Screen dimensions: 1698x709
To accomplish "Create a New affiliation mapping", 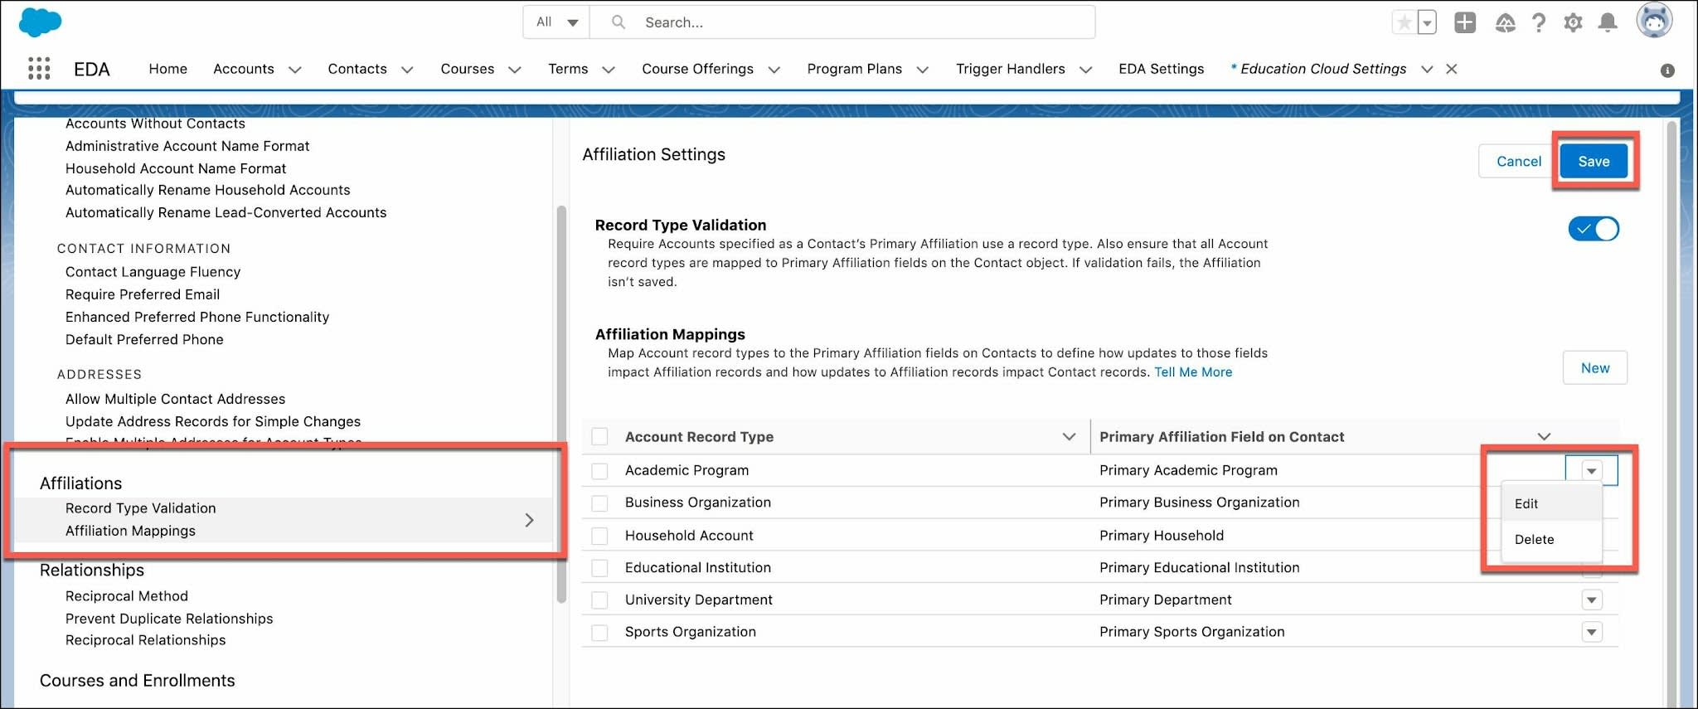I will (x=1595, y=368).
